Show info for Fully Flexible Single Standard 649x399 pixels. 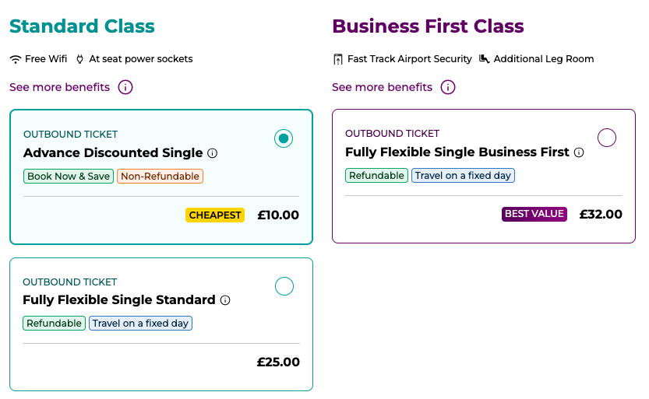pos(225,300)
